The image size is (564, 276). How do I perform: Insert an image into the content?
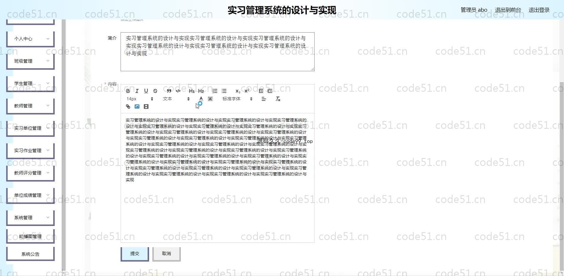137,107
